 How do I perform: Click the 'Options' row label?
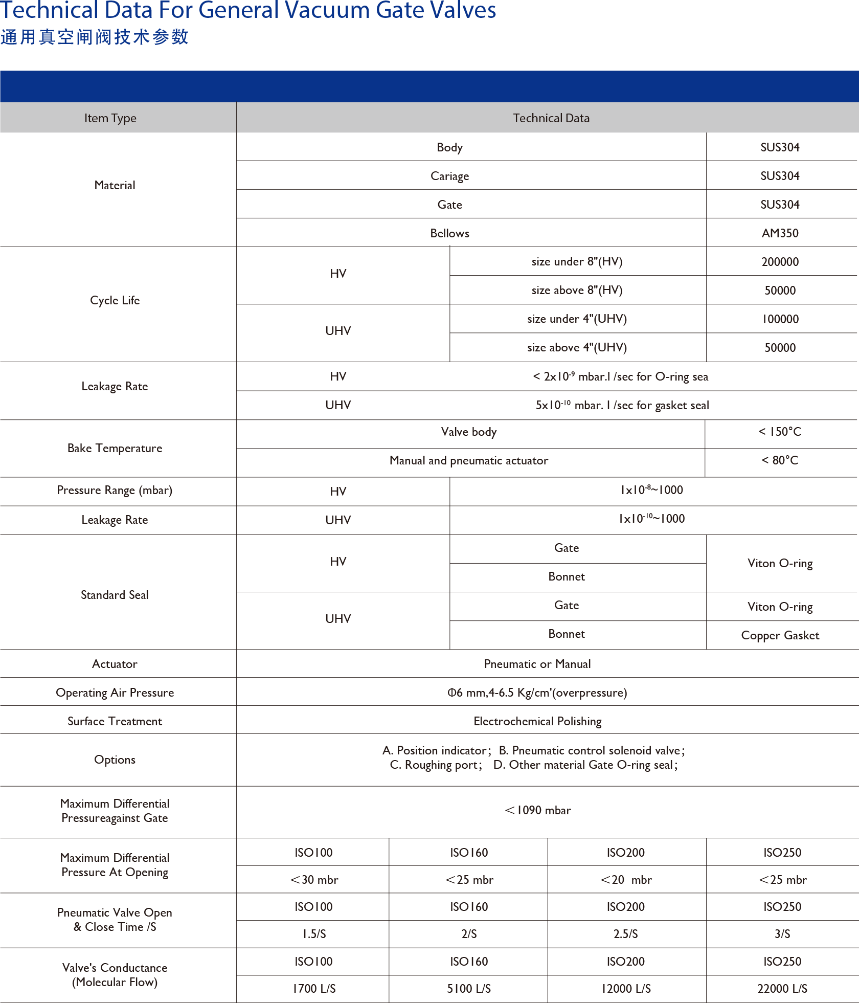pos(115,760)
